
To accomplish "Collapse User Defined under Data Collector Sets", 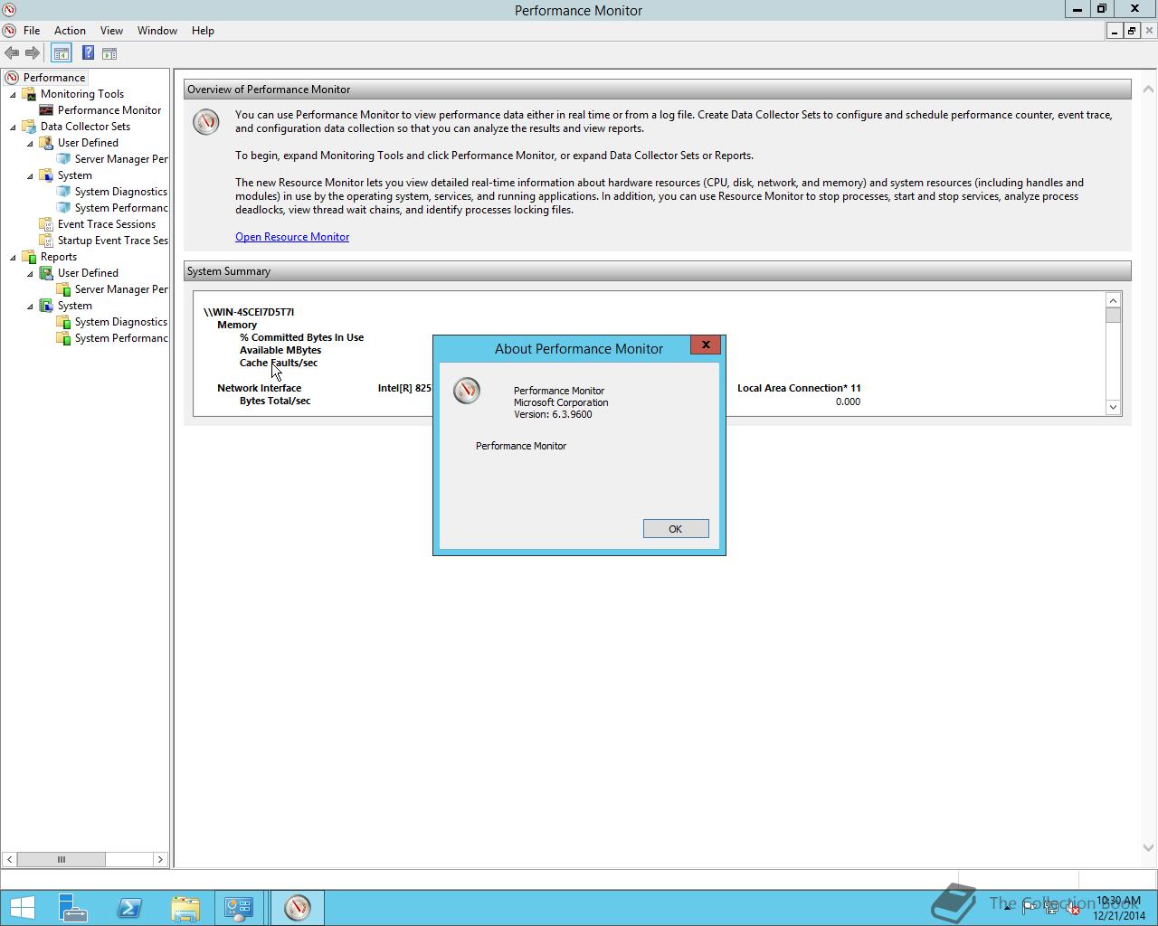I will point(30,143).
